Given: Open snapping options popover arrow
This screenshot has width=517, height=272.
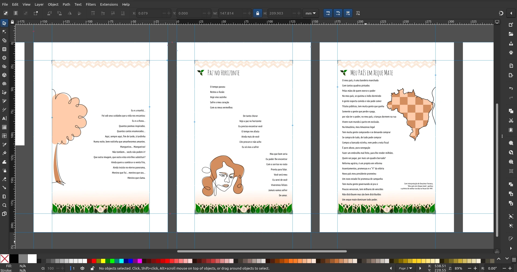Looking at the screenshot, I should [x=511, y=13].
